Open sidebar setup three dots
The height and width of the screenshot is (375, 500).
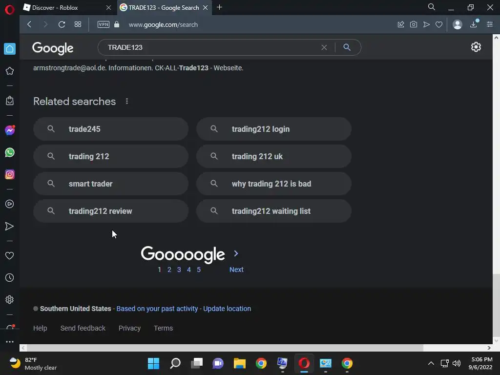click(10, 341)
